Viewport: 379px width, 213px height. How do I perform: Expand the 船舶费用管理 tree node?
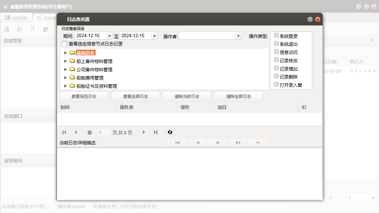pyautogui.click(x=66, y=78)
